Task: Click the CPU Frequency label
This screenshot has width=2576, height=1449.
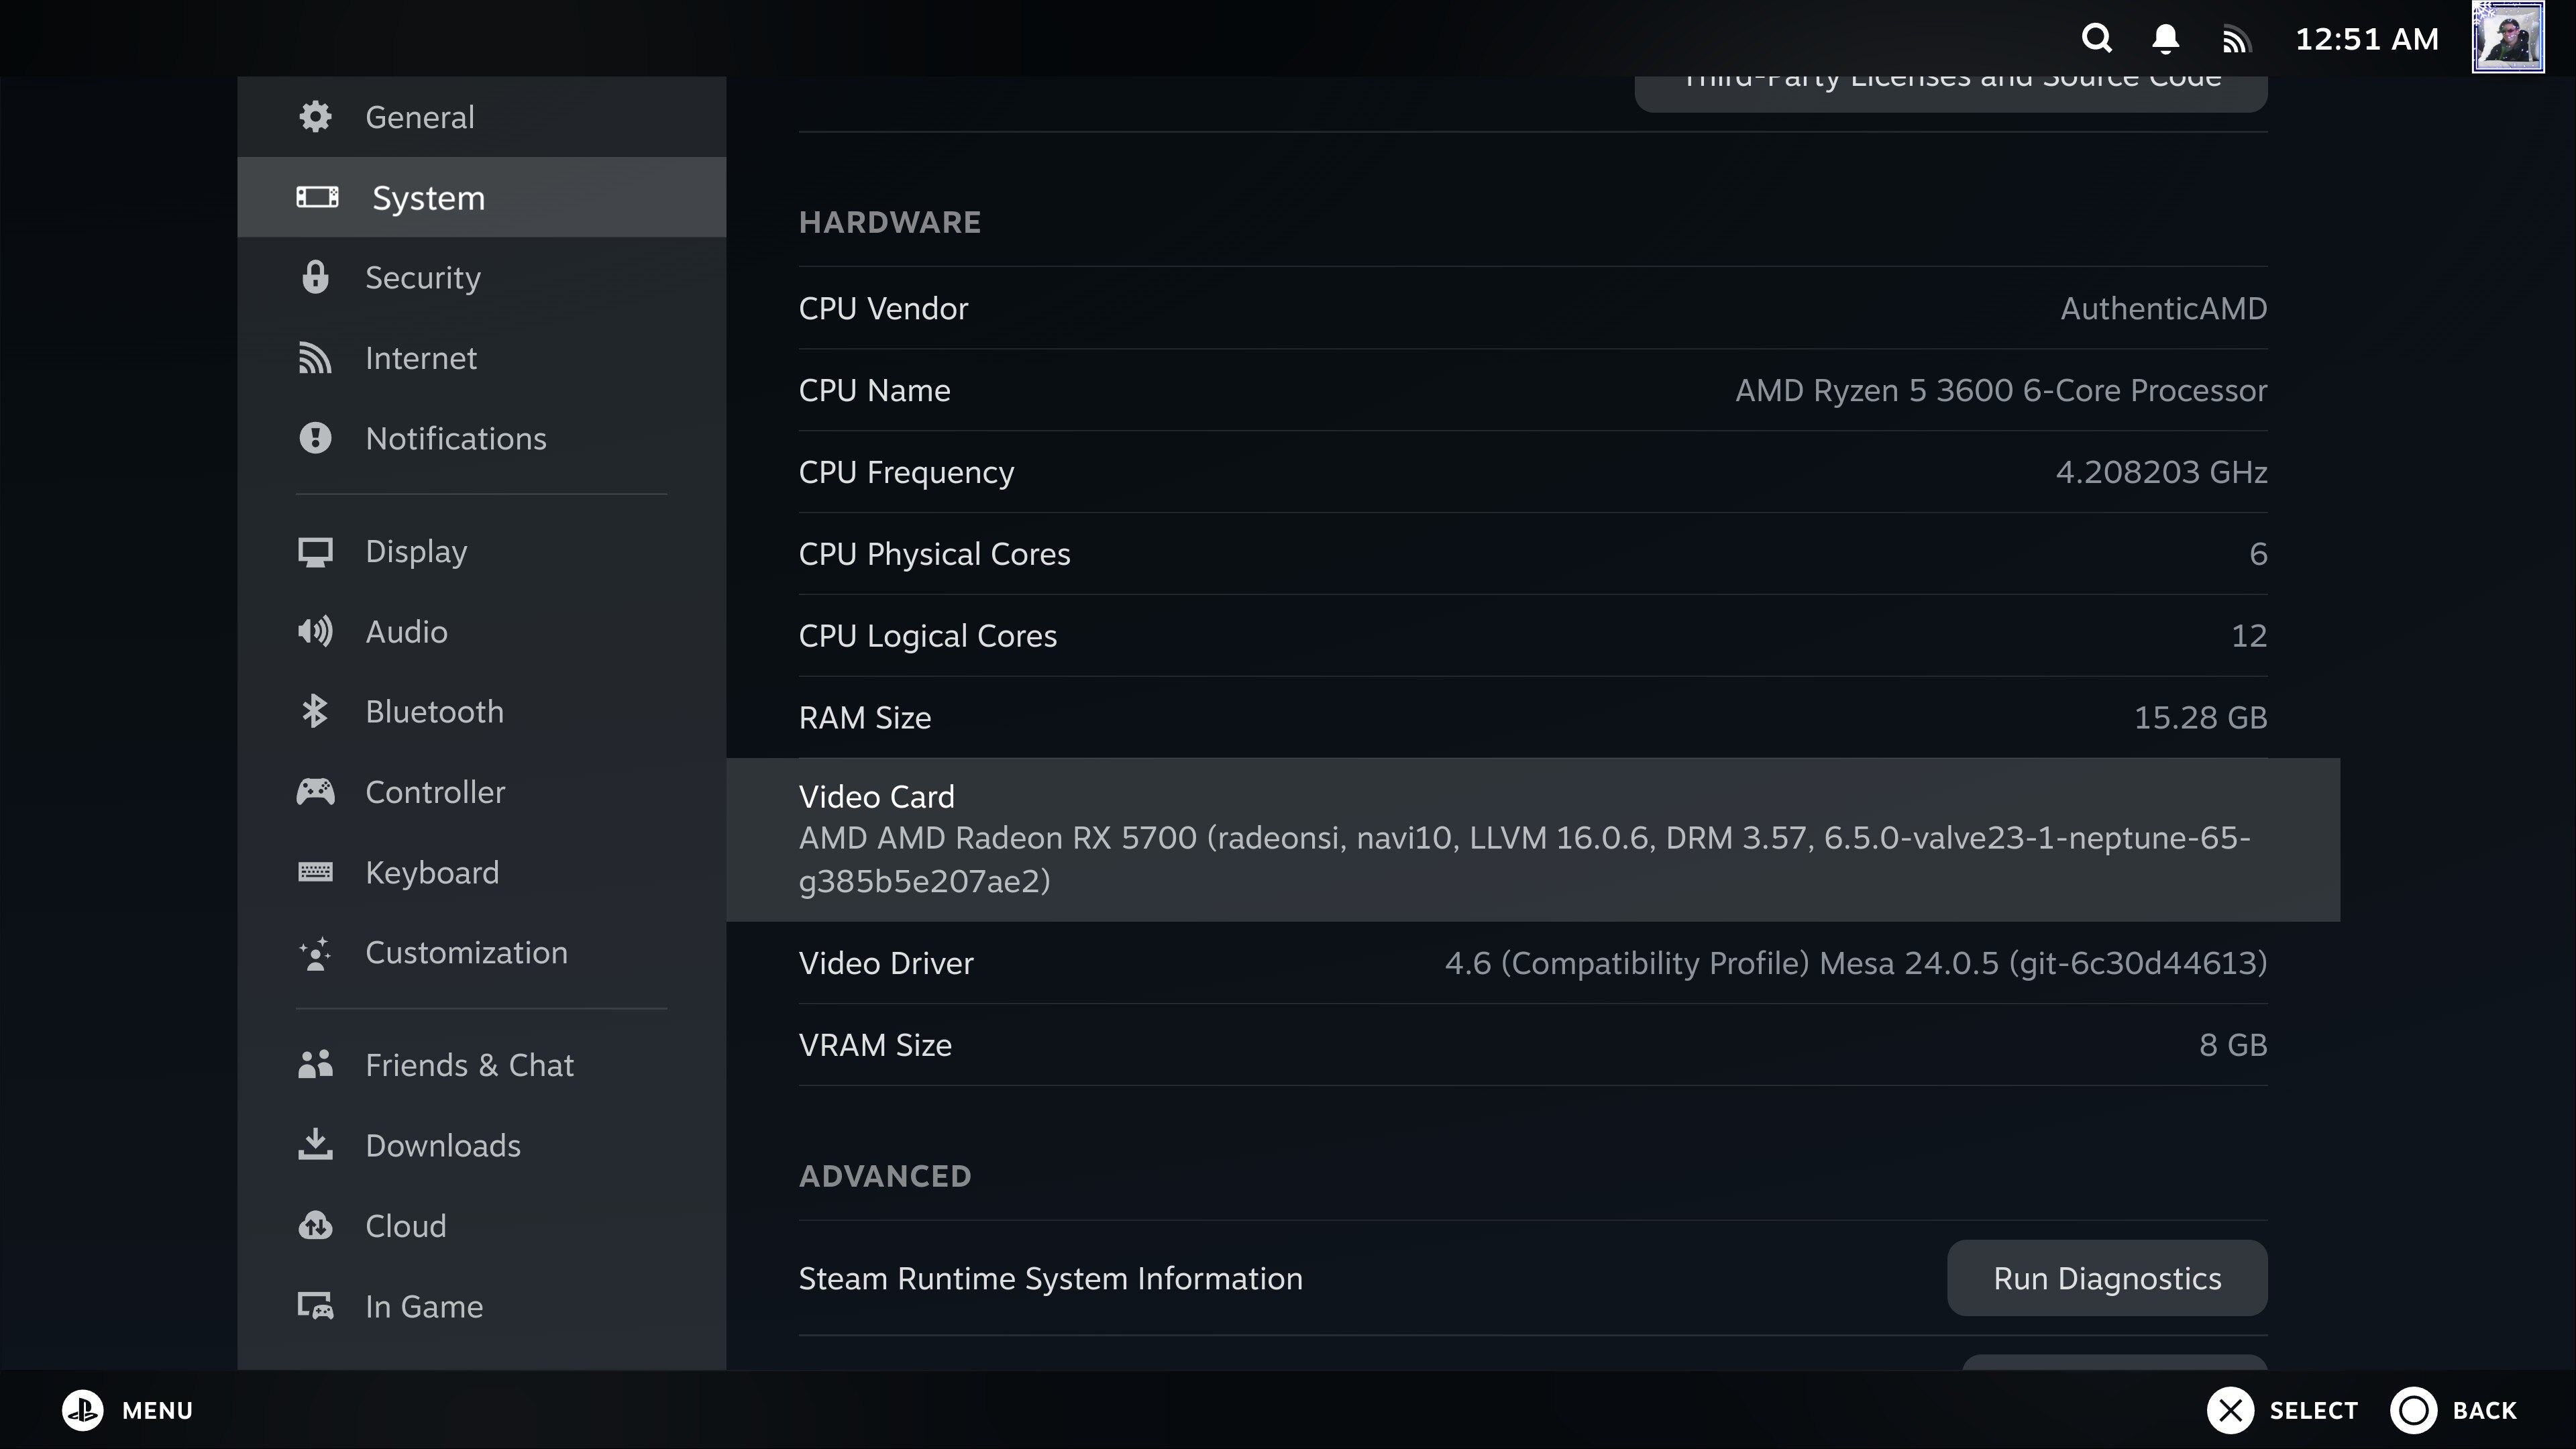Action: coord(906,472)
